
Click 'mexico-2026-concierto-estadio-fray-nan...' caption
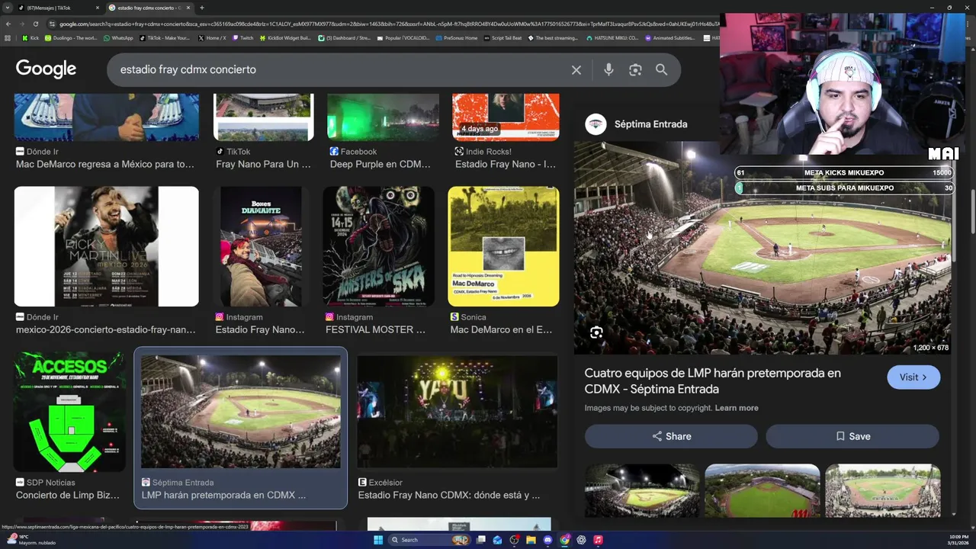click(106, 330)
